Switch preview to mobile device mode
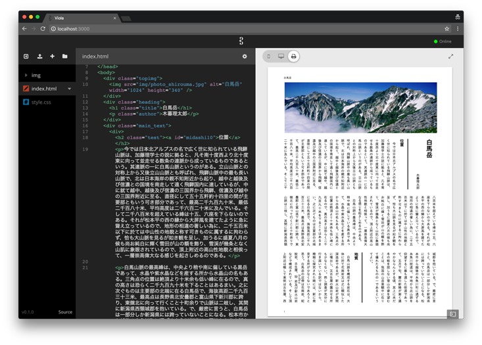Screen dimensions: 482x345 pos(269,57)
